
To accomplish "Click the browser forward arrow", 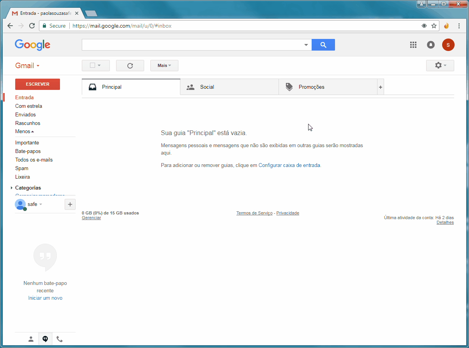I will tap(21, 26).
